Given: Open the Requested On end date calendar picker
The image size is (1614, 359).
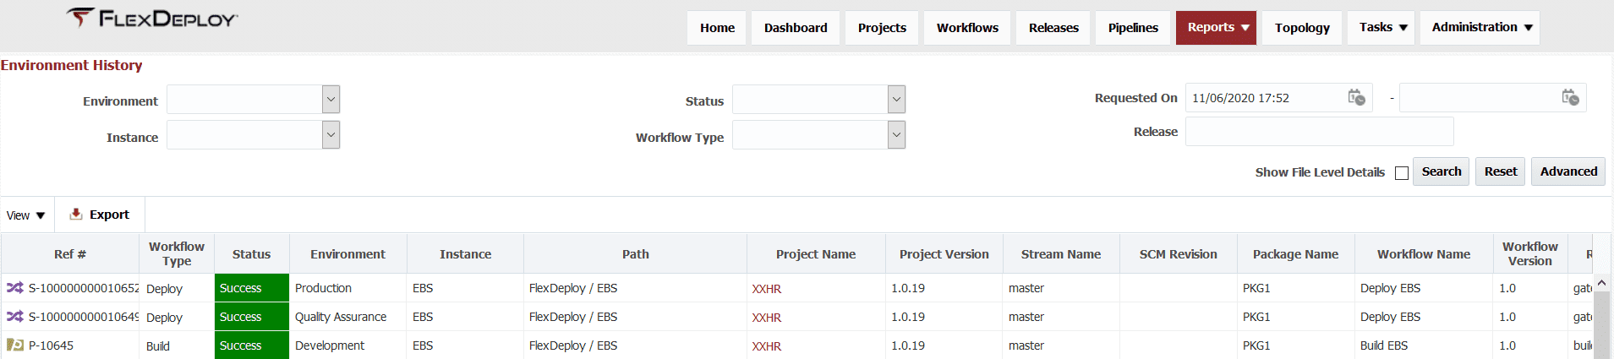Looking at the screenshot, I should pos(1570,98).
